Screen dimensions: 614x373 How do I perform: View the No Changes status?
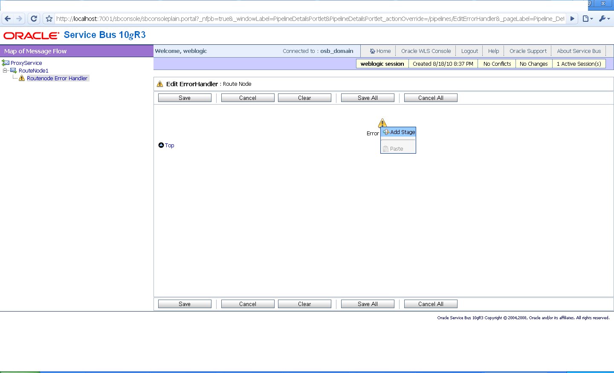point(534,64)
